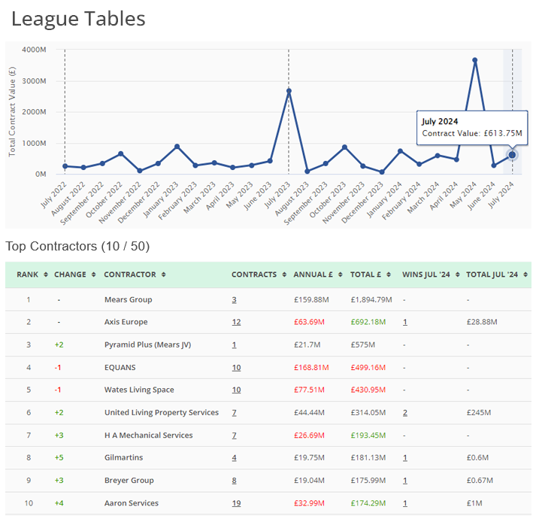This screenshot has width=536, height=522.
Task: Click the Mears Group contractor name
Action: coord(129,299)
